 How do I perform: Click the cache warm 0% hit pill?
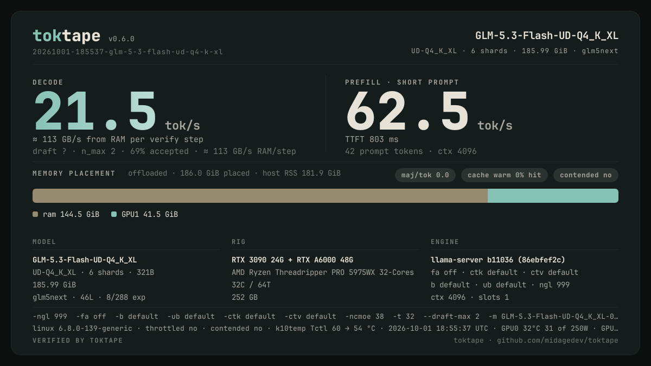tap(505, 175)
